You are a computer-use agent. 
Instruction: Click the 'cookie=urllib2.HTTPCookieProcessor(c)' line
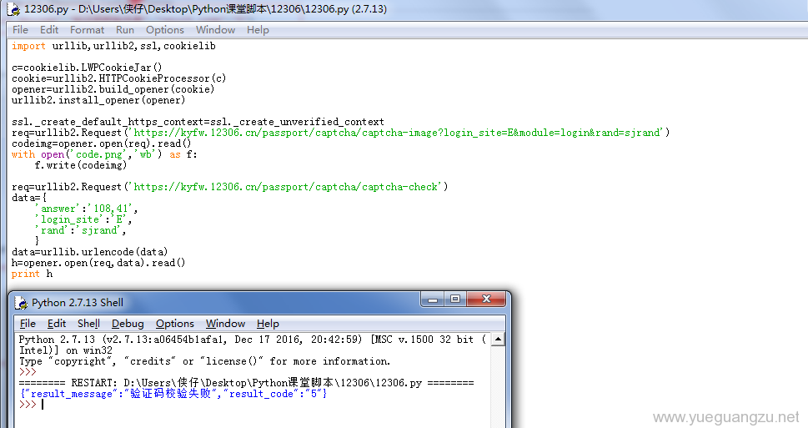coord(118,78)
